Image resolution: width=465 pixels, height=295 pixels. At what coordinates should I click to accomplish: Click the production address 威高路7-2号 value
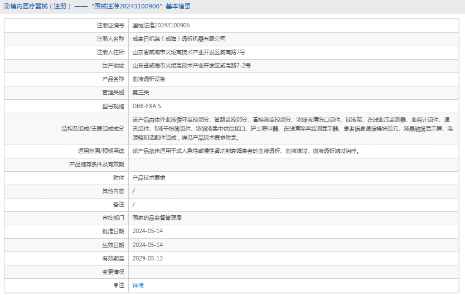pyautogui.click(x=191, y=65)
